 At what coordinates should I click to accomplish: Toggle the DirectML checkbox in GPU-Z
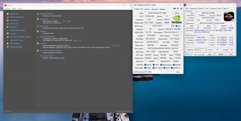tap(174, 65)
